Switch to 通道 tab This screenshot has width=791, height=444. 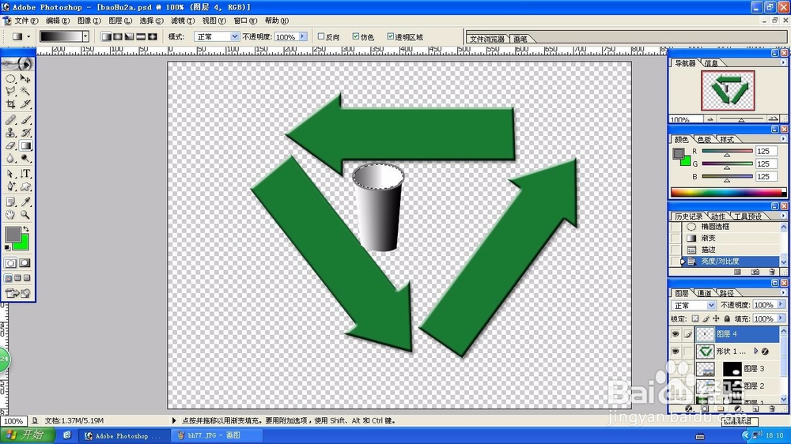[704, 293]
